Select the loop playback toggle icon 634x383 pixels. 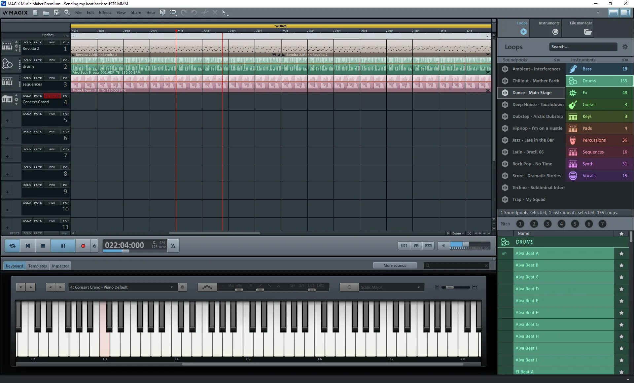(x=12, y=245)
